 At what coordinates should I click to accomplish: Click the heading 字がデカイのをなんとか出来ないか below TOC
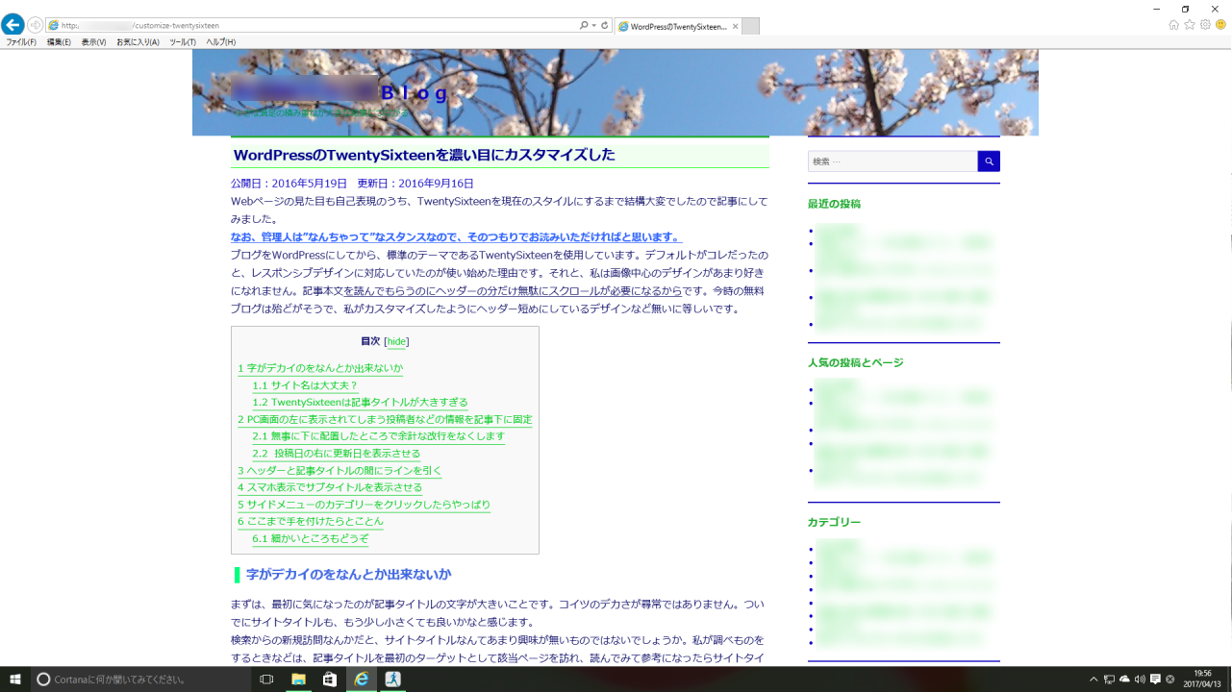tap(348, 575)
